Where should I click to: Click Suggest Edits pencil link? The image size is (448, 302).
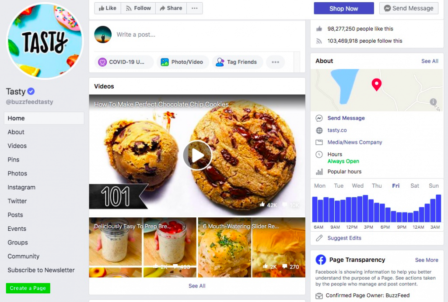344,238
